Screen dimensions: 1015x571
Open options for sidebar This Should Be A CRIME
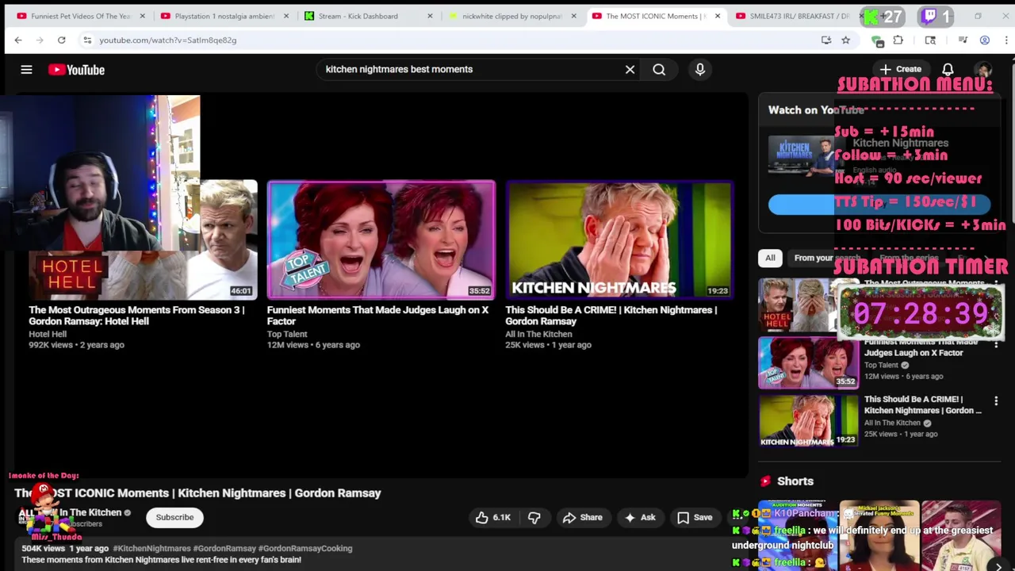(996, 402)
